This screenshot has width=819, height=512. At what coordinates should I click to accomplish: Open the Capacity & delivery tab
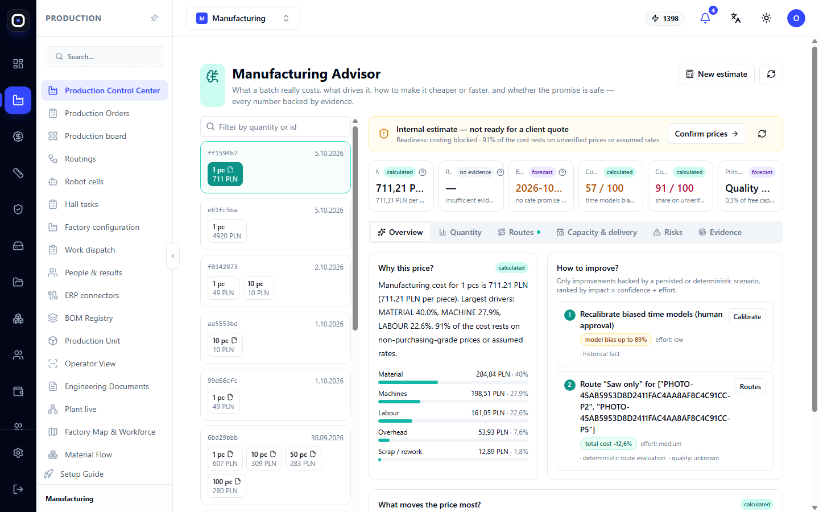(x=597, y=232)
